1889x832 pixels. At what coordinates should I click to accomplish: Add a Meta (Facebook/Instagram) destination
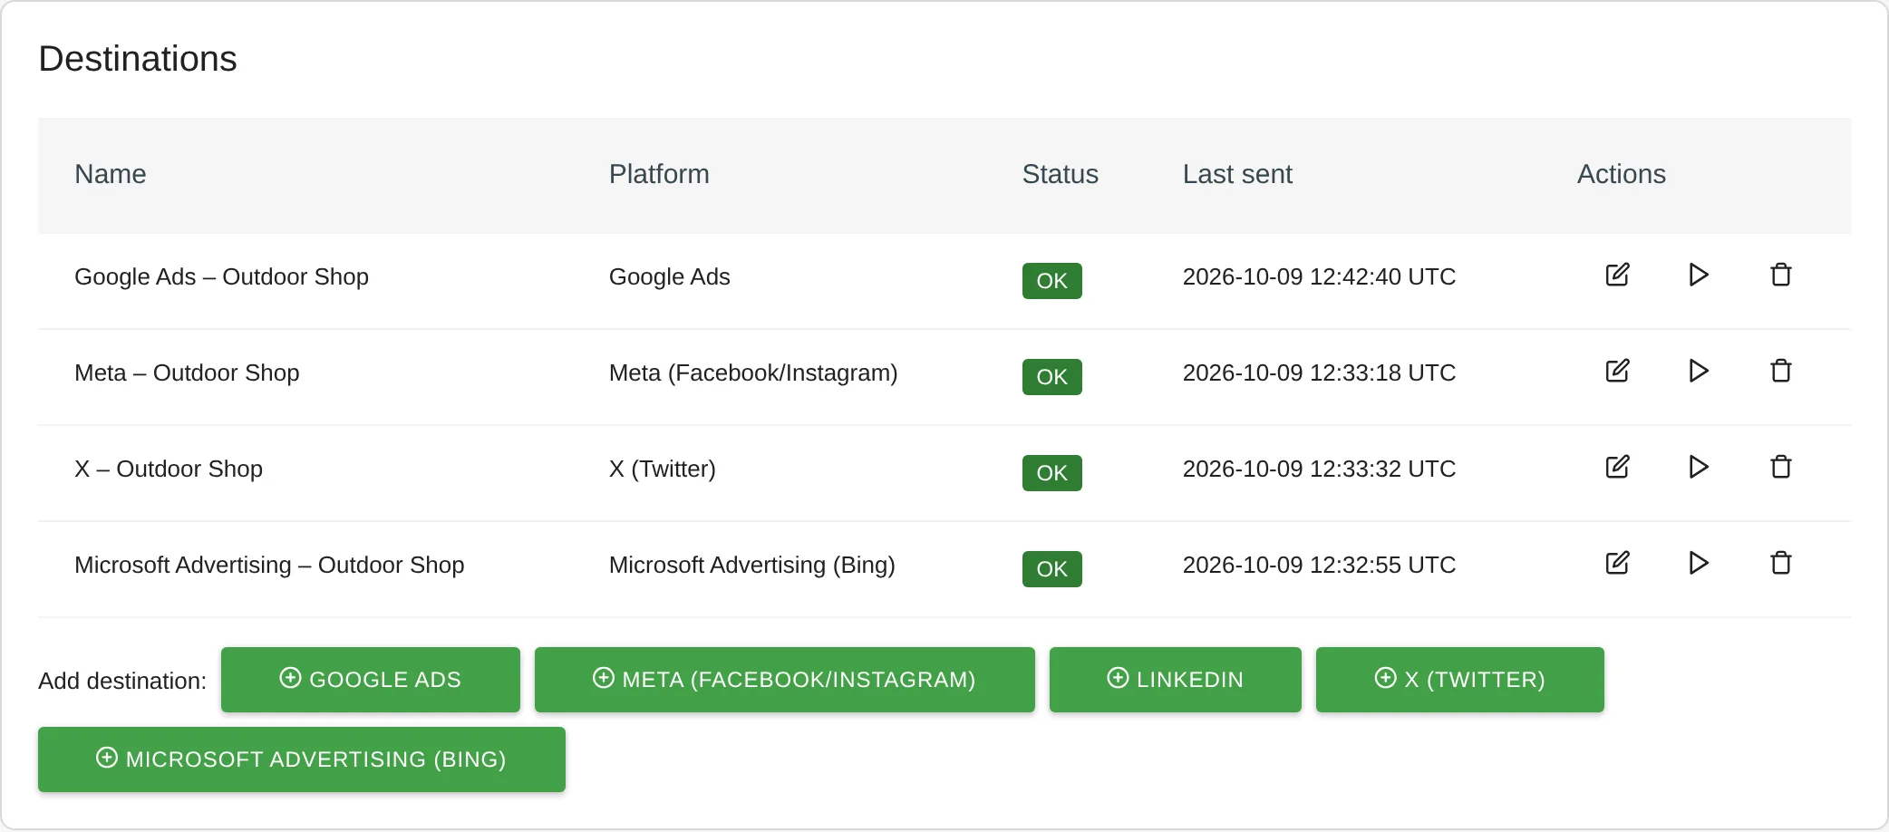785,680
